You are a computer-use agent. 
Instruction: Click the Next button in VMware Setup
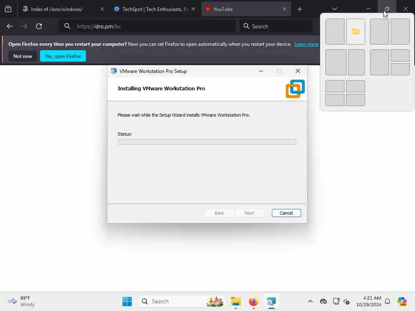249,213
